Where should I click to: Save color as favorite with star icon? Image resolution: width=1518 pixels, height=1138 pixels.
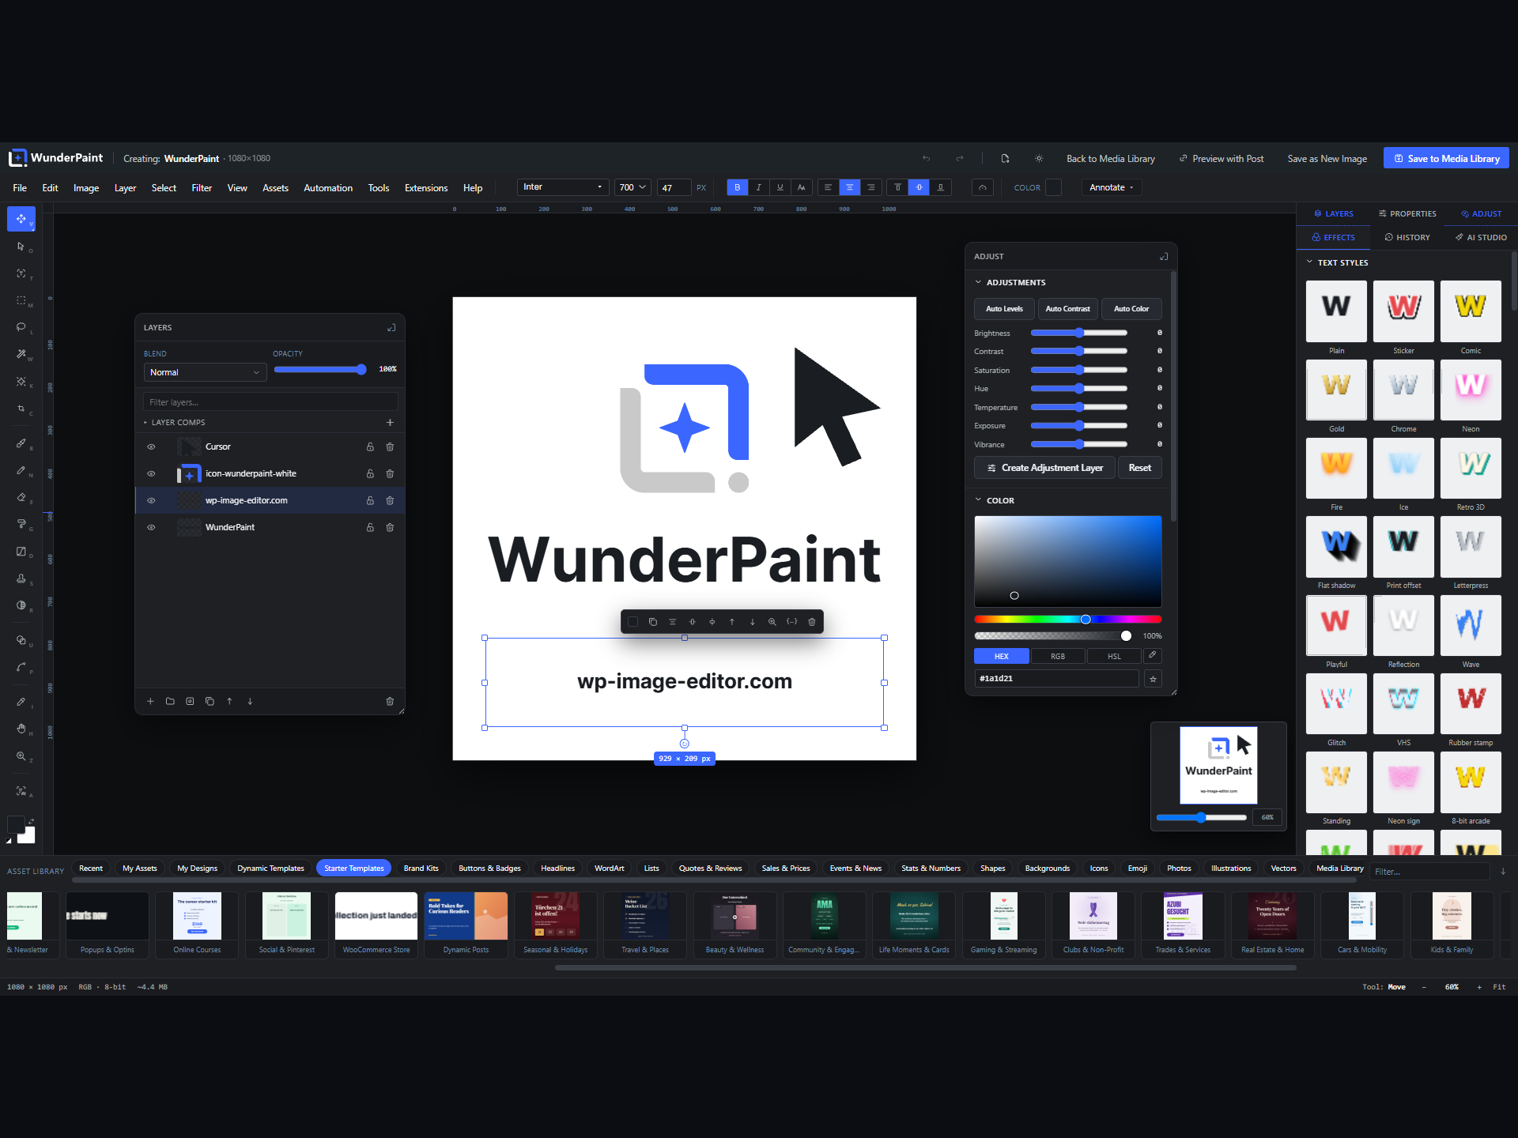(x=1153, y=678)
